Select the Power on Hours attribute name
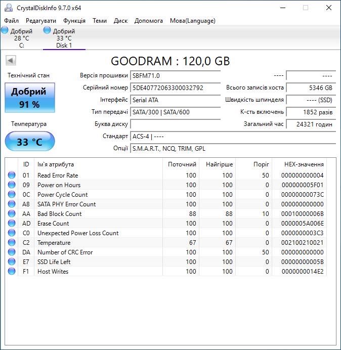The image size is (341, 350). (59, 185)
